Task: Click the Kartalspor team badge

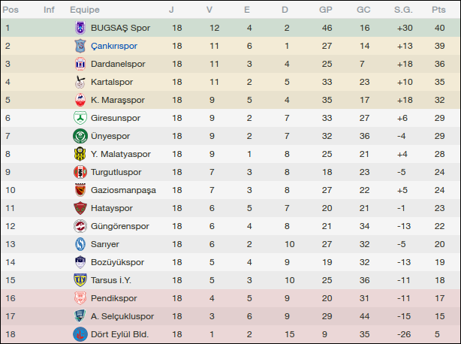Action: pyautogui.click(x=80, y=82)
